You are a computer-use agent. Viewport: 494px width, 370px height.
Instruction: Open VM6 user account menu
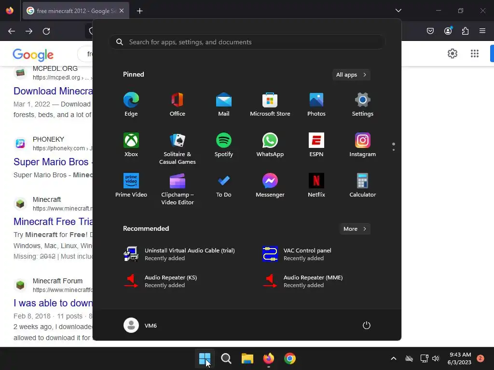tap(140, 325)
